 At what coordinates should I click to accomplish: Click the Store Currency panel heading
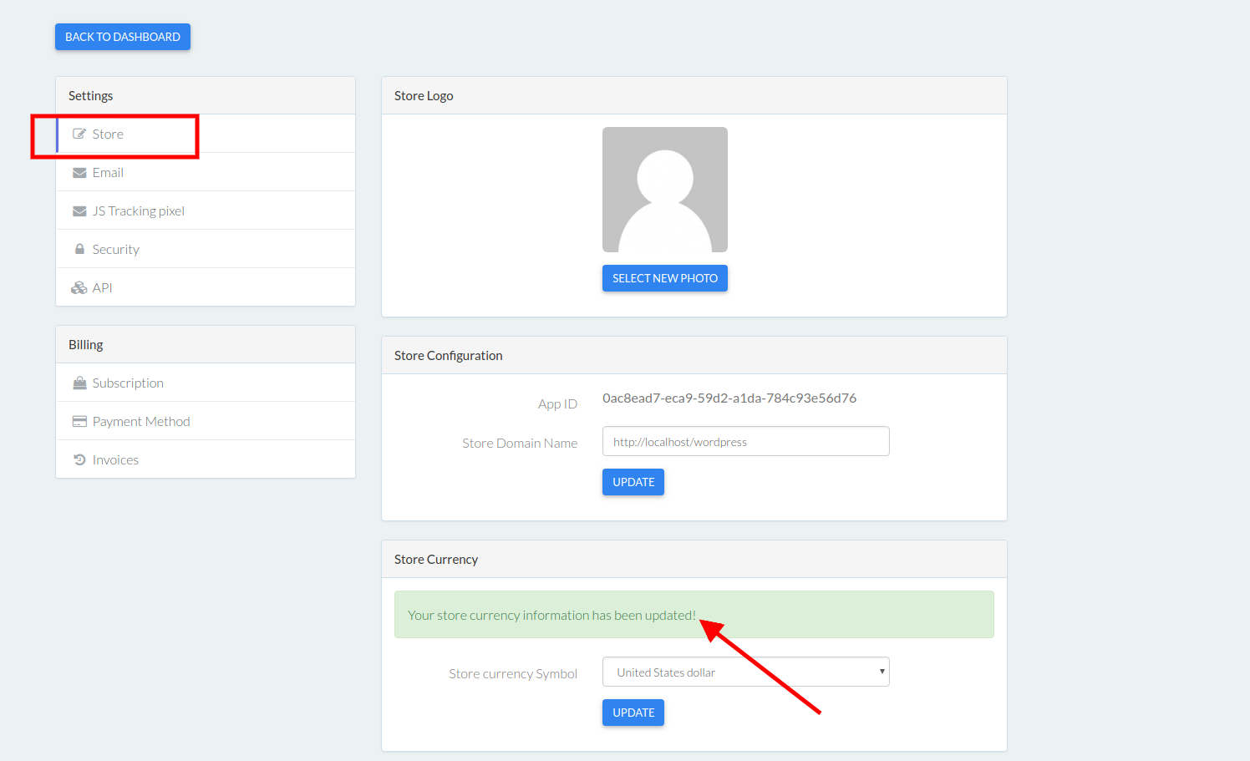point(436,559)
